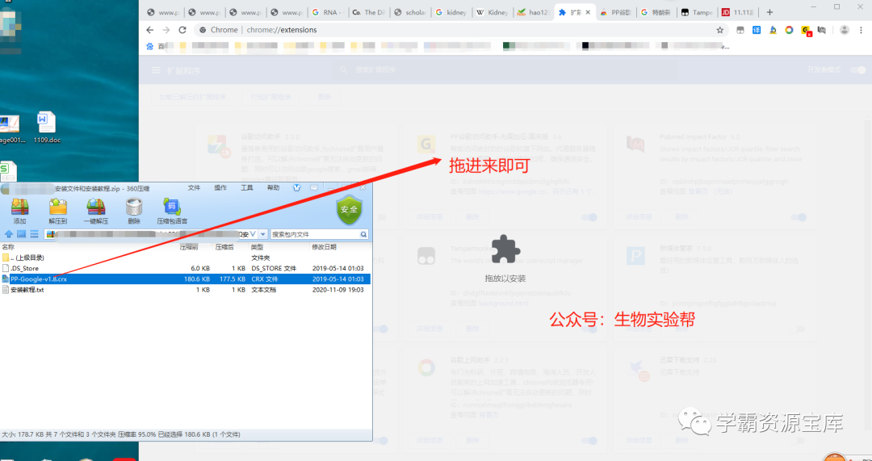The width and height of the screenshot is (872, 461).
Task: Open the 文件 menu in 360压缩
Action: tap(194, 188)
